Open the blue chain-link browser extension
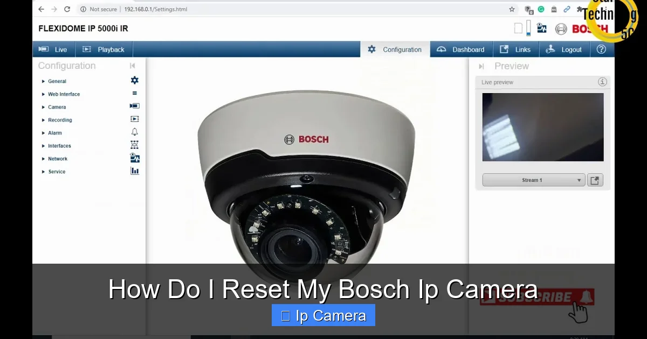The height and width of the screenshot is (339, 647). 567,9
